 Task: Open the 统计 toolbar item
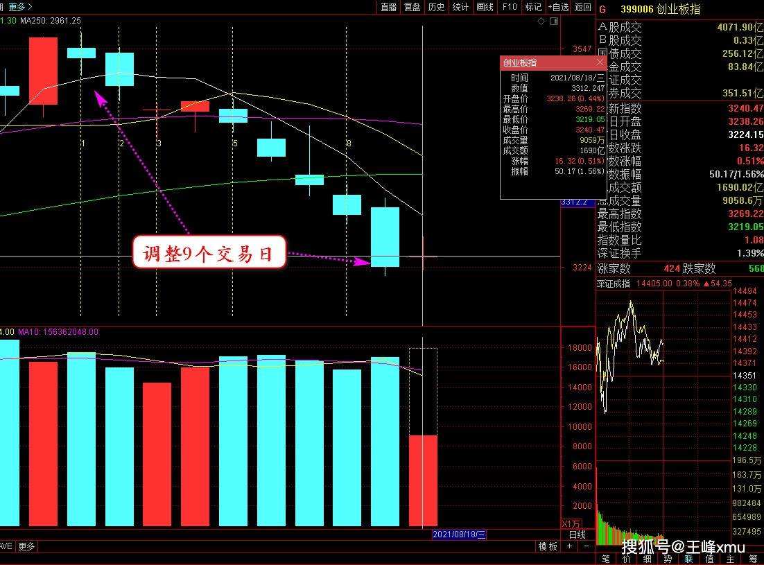click(460, 7)
